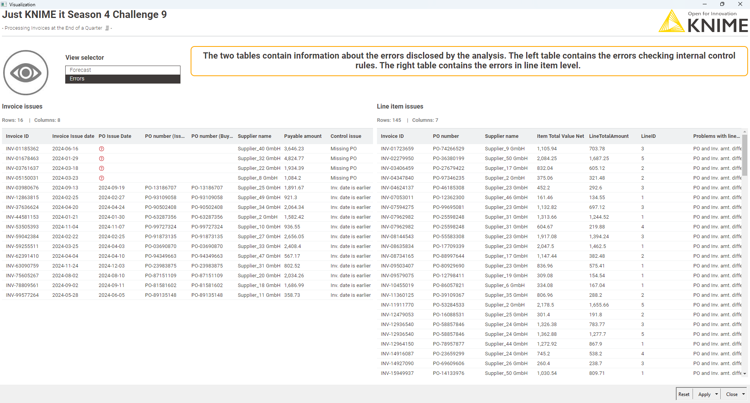750x403 pixels.
Task: Sort by PO number (Buy... column
Action: point(212,136)
